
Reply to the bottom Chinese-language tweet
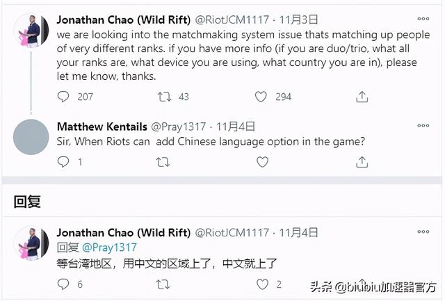click(x=63, y=284)
